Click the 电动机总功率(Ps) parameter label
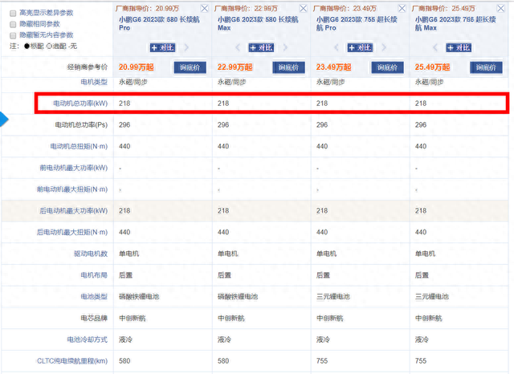Image resolution: width=514 pixels, height=374 pixels. click(81, 124)
